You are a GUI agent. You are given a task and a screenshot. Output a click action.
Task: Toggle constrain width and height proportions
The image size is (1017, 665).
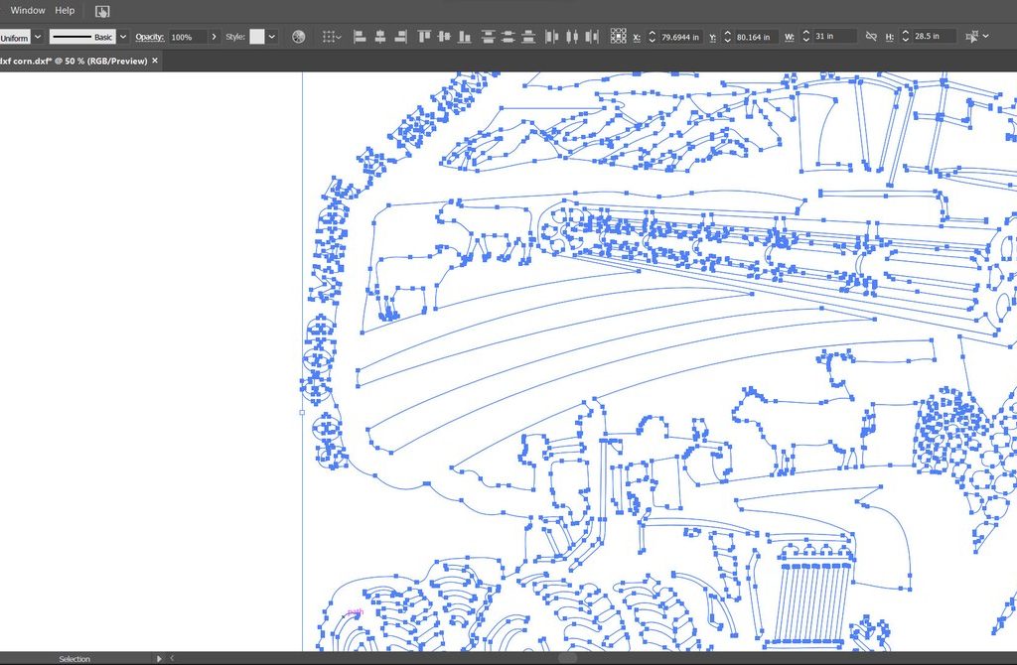pyautogui.click(x=871, y=37)
